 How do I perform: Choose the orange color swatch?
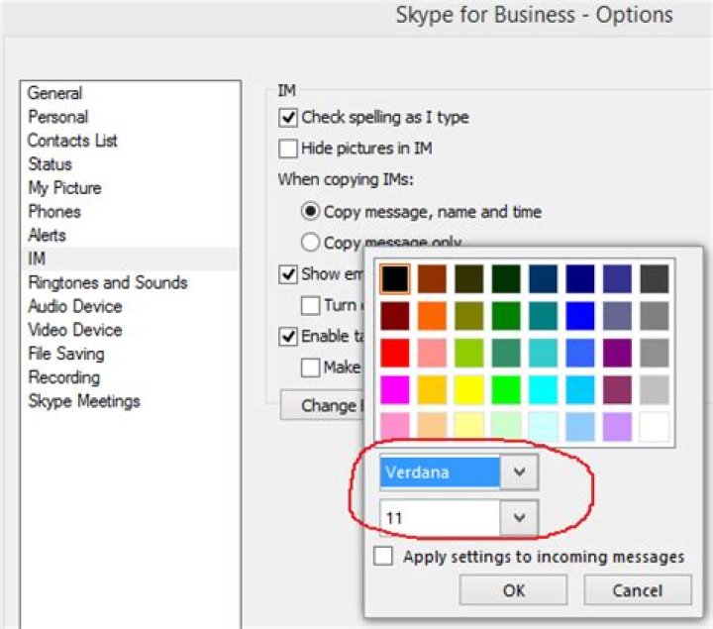[x=432, y=316]
